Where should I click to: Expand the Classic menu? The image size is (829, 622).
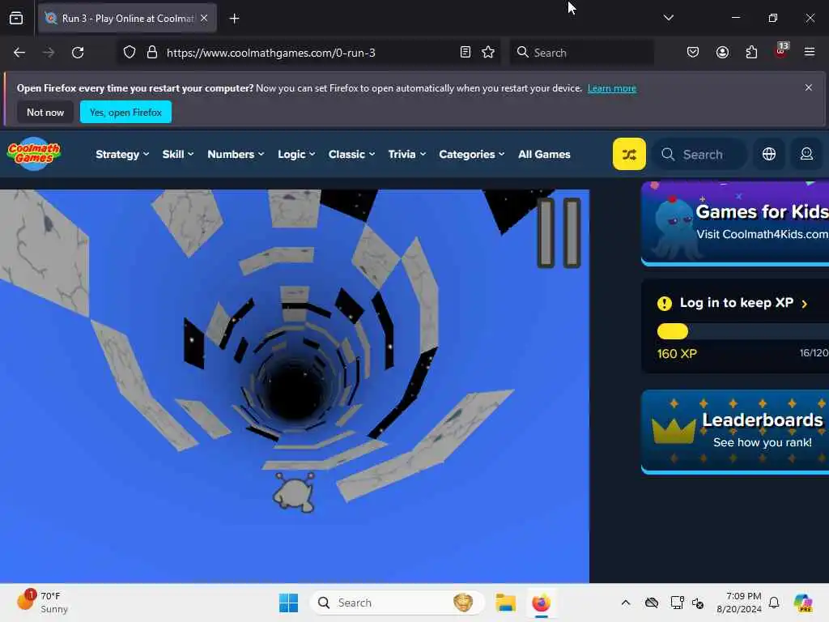click(x=351, y=154)
